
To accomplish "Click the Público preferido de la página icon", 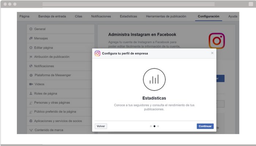I will tap(31, 112).
